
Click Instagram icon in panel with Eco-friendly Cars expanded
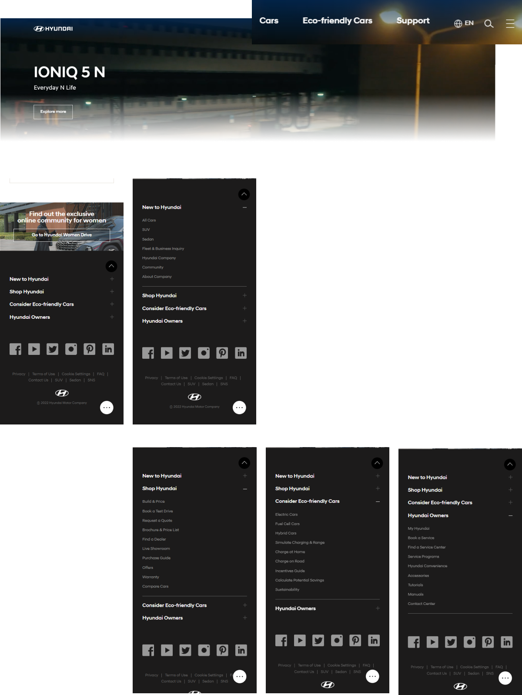pos(337,640)
